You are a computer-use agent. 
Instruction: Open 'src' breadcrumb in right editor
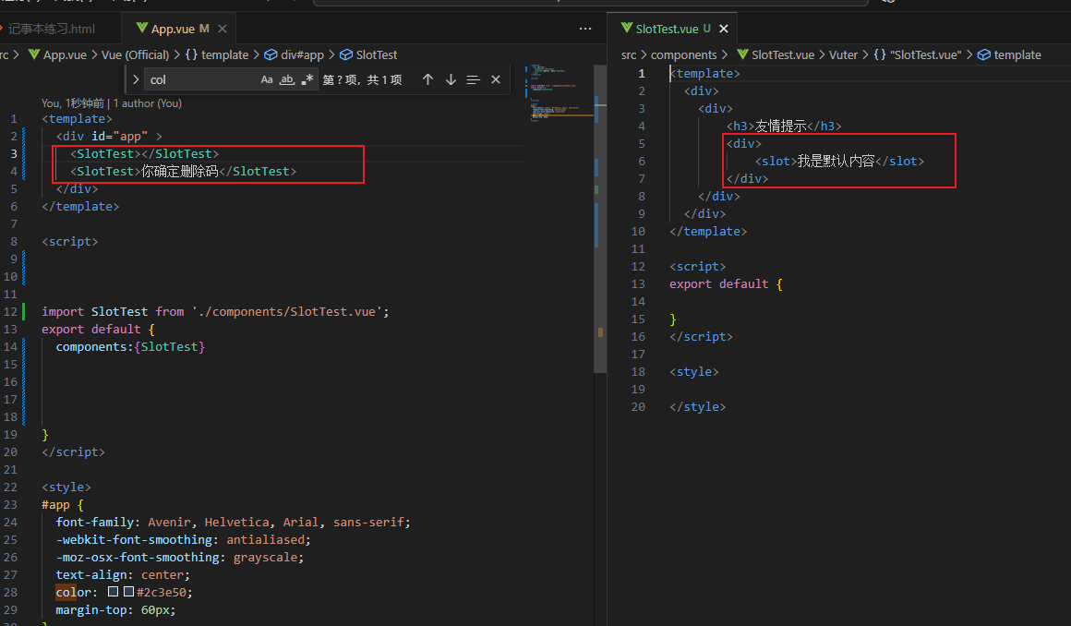click(x=629, y=54)
